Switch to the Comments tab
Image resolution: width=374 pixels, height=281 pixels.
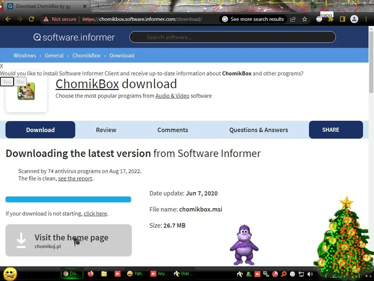click(x=173, y=130)
